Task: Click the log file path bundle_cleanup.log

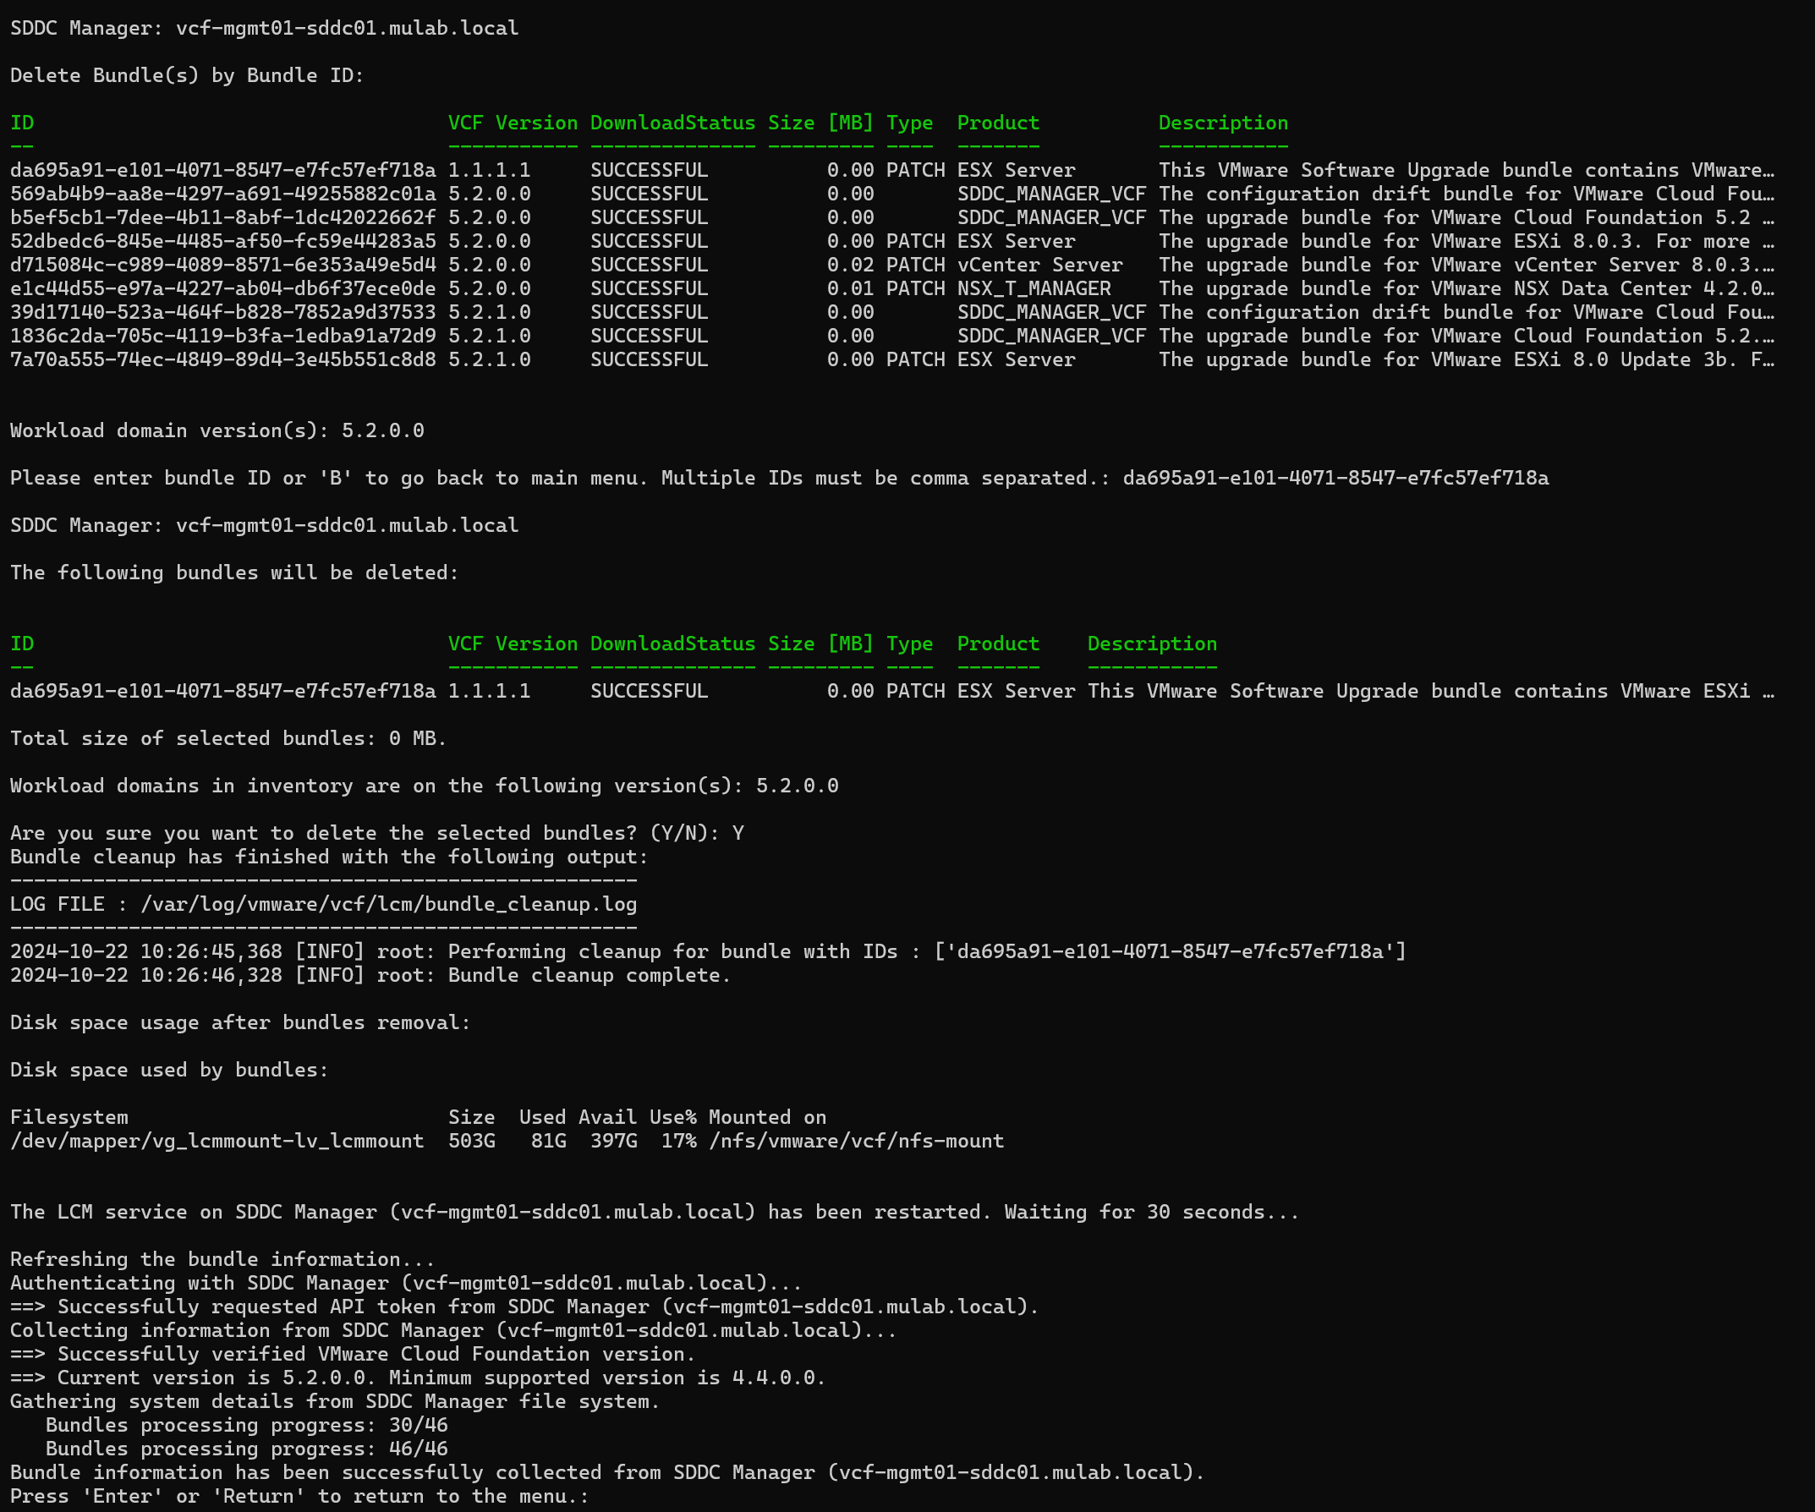Action: pyautogui.click(x=389, y=905)
